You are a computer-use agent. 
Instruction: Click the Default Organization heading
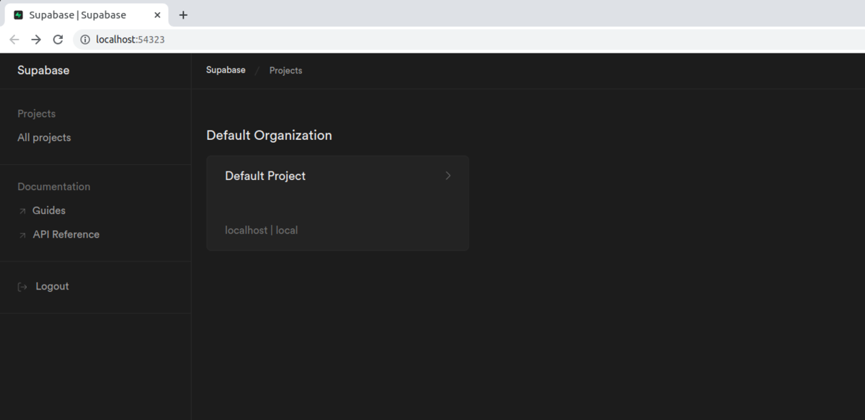tap(269, 135)
